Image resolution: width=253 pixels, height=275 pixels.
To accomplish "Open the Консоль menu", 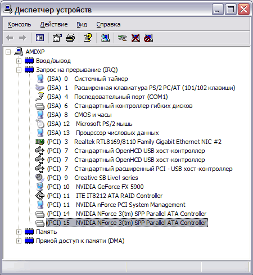I will (19, 24).
